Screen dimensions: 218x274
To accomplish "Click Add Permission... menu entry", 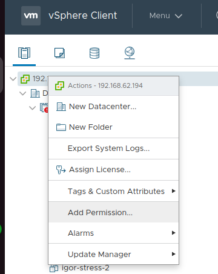I will [114, 212].
